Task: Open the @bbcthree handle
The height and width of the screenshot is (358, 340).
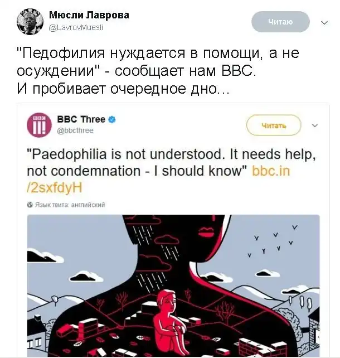Action: pyautogui.click(x=75, y=130)
